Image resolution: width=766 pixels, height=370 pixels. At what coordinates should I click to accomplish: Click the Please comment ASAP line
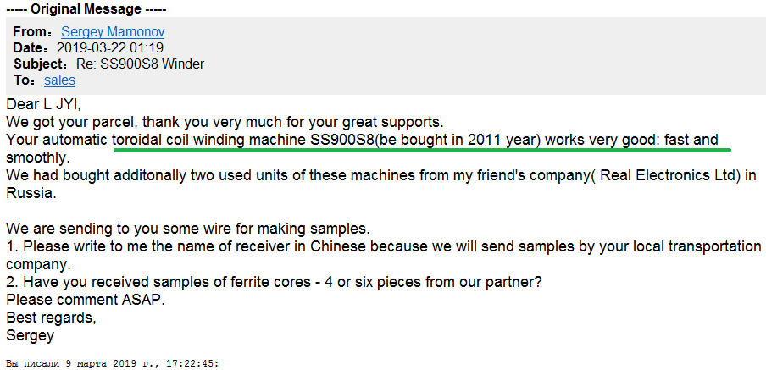tap(86, 300)
